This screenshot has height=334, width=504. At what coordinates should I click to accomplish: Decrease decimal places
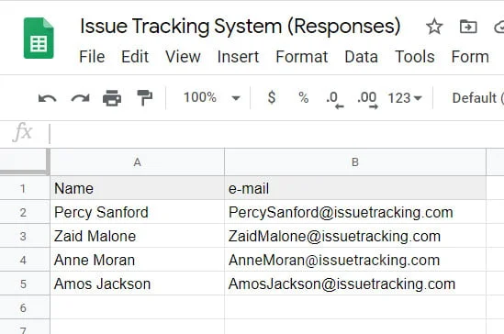pyautogui.click(x=334, y=99)
